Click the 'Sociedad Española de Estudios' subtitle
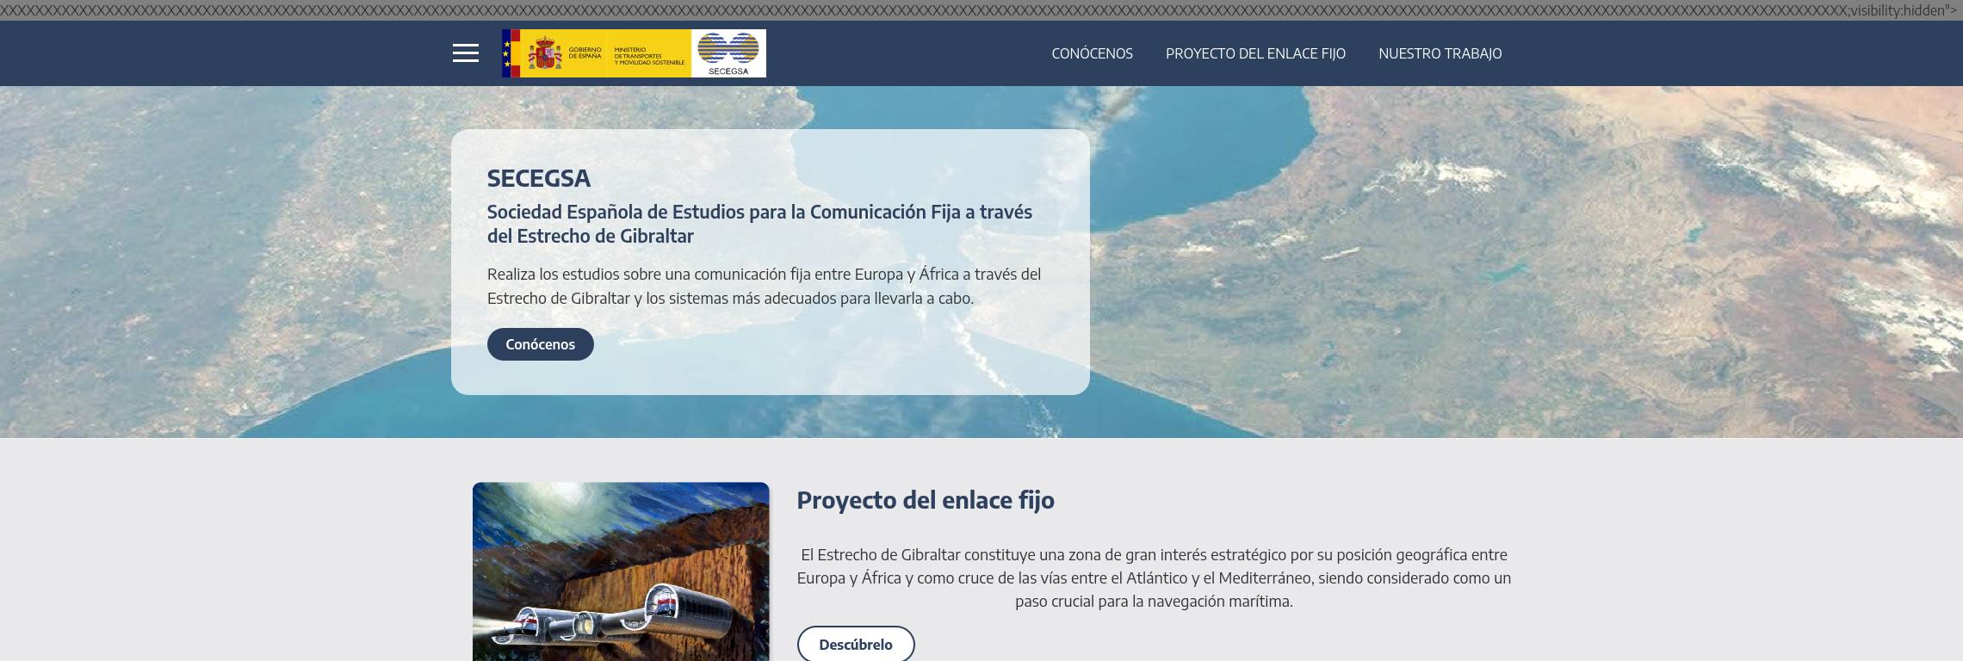 759,224
